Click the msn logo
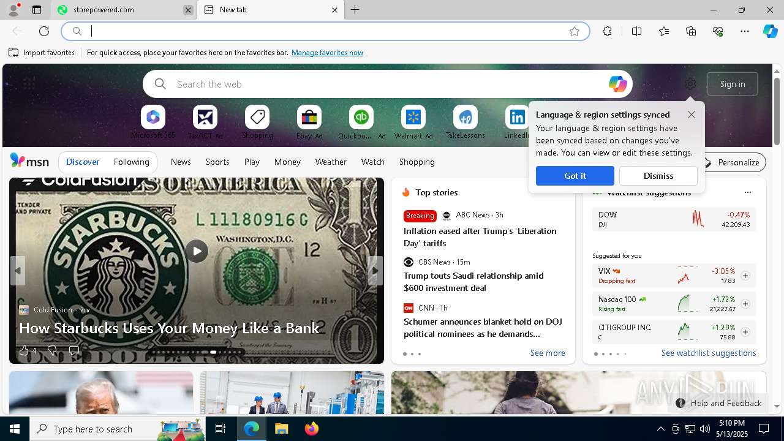784x441 pixels. coord(29,161)
